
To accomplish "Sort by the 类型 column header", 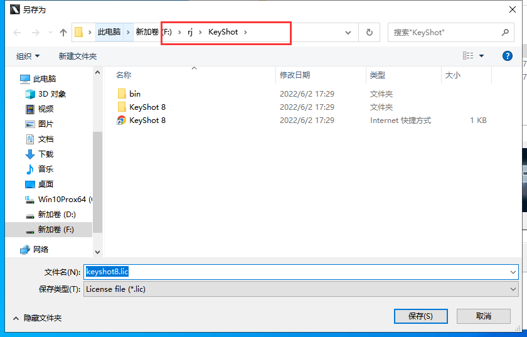I will point(378,75).
